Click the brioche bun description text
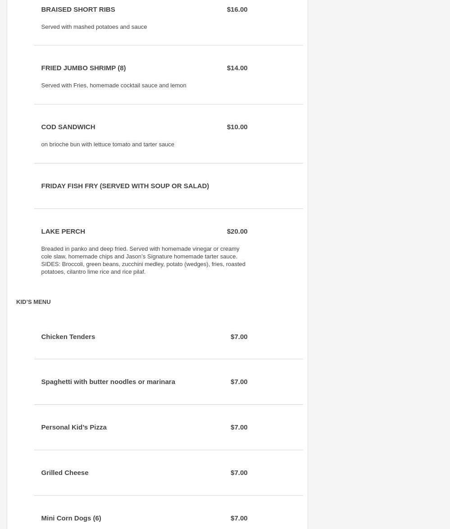The height and width of the screenshot is (529, 450). pos(108,145)
